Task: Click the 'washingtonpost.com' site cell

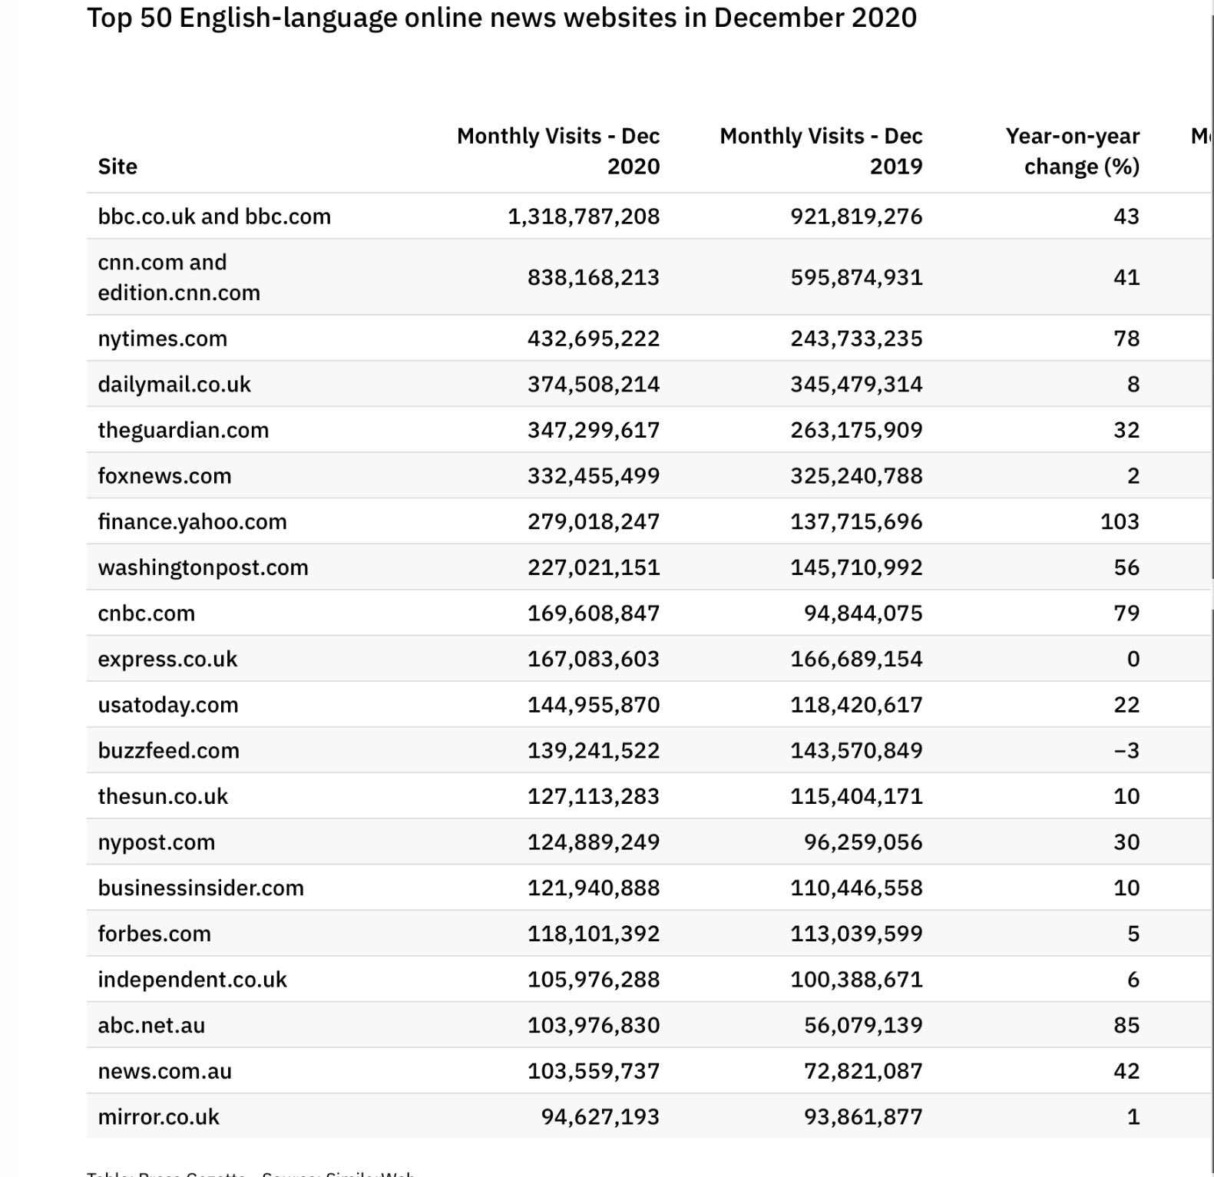Action: [203, 567]
